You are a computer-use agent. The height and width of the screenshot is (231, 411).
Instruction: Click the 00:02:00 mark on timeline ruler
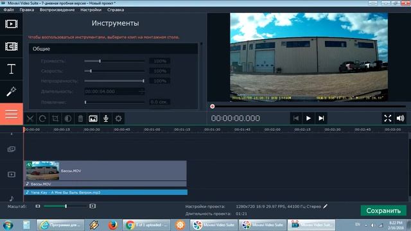[x=272, y=130]
